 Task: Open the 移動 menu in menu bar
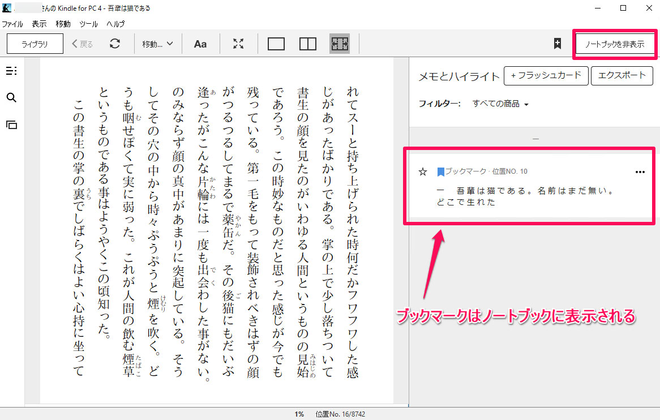pyautogui.click(x=63, y=24)
